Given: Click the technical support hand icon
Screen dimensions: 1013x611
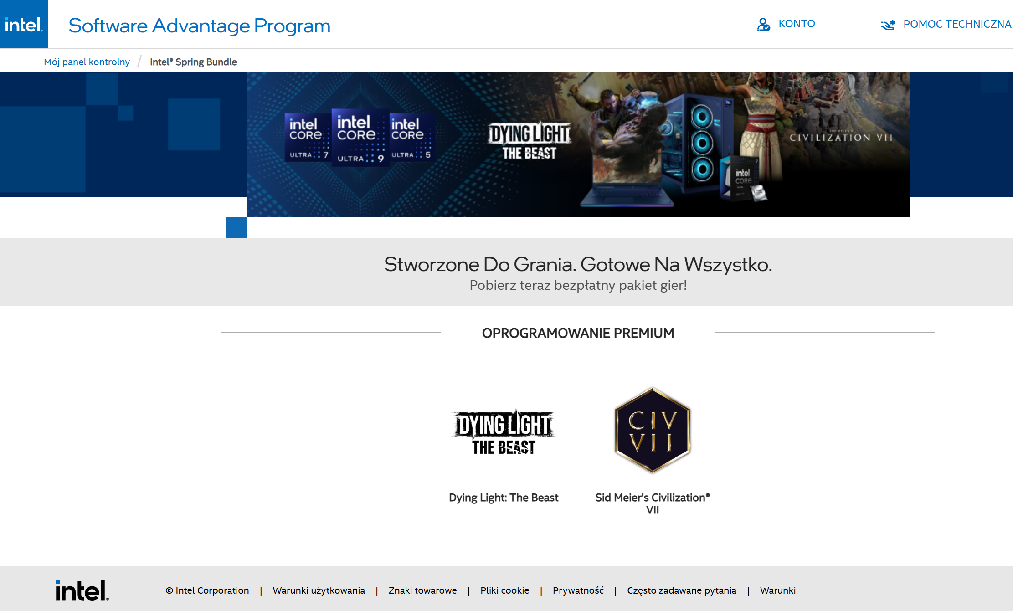Looking at the screenshot, I should pos(888,25).
